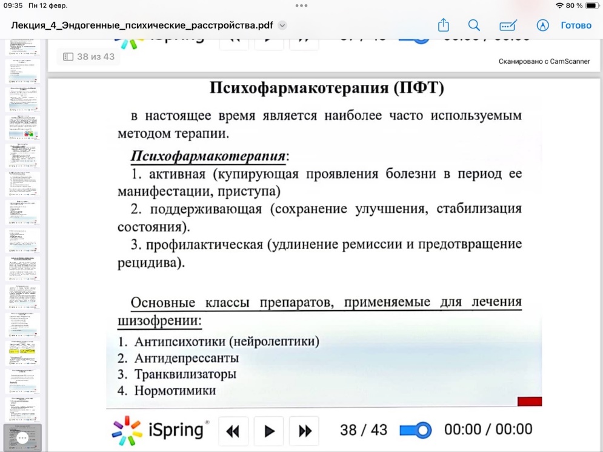The height and width of the screenshot is (452, 603).
Task: Skip to next slide with fast-forward button
Action: [x=305, y=431]
